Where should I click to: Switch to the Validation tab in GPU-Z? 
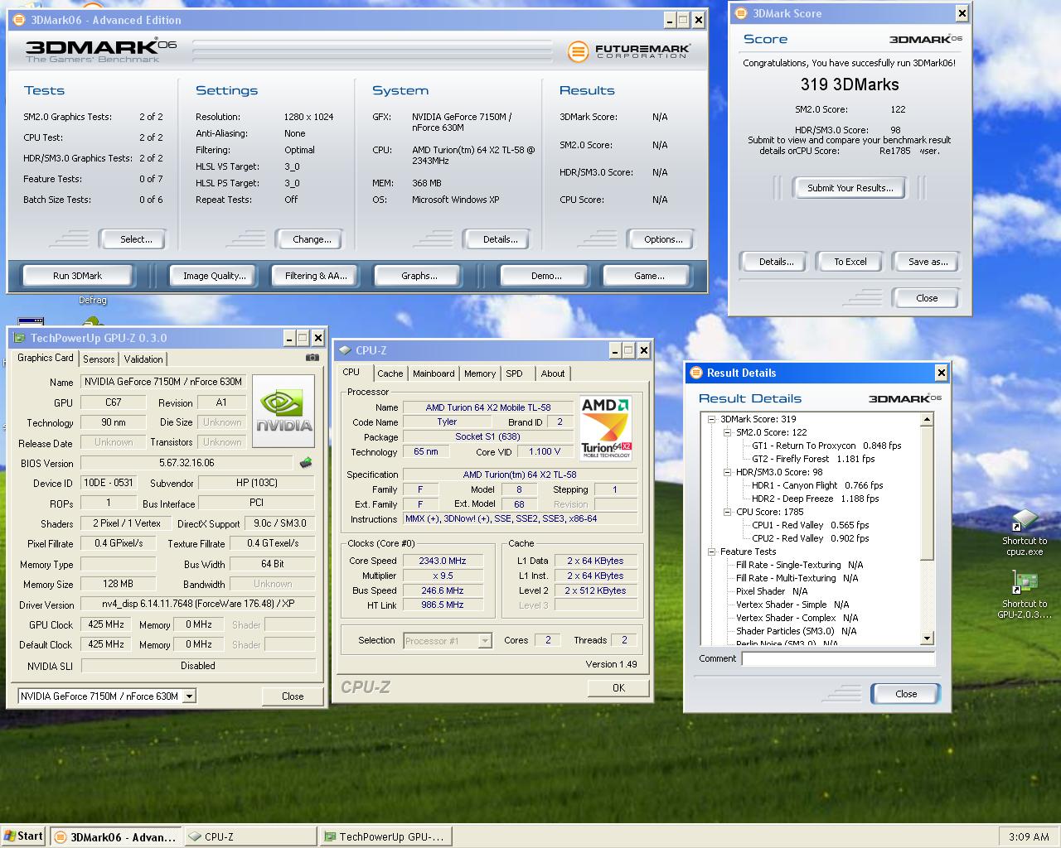(143, 359)
